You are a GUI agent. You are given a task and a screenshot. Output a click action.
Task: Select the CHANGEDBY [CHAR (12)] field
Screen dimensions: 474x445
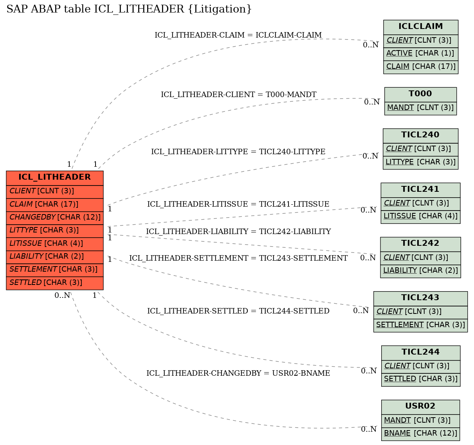click(55, 217)
